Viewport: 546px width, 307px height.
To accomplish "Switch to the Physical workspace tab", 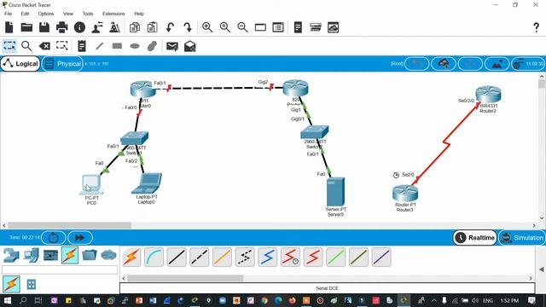I will point(62,64).
